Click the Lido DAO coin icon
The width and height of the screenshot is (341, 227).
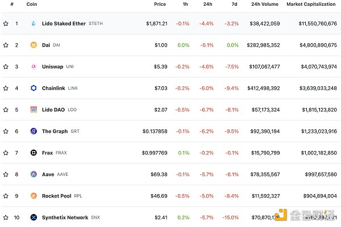(x=34, y=110)
